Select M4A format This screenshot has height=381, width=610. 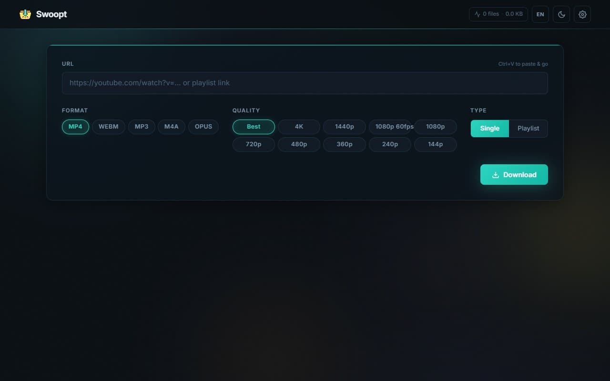point(172,127)
